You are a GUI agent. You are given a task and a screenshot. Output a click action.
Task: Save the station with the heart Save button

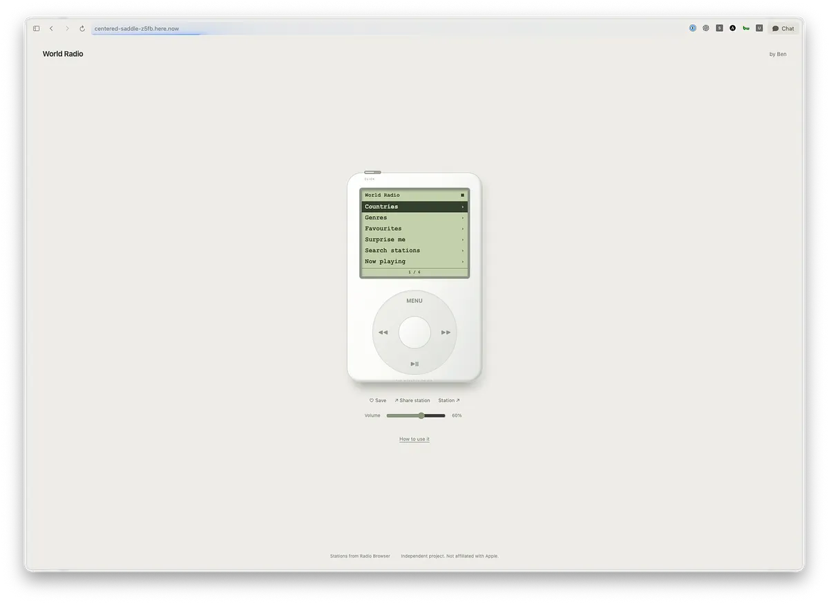tap(378, 401)
